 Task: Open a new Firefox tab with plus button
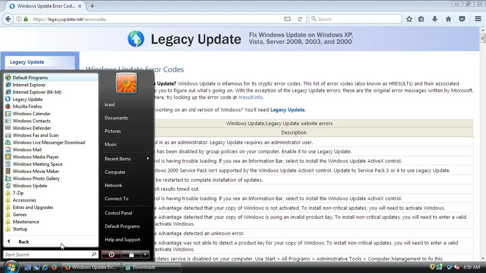click(92, 6)
